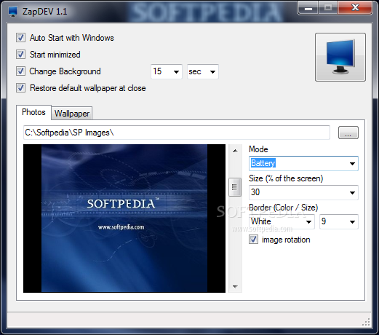Click the Mode label text

pyautogui.click(x=258, y=149)
